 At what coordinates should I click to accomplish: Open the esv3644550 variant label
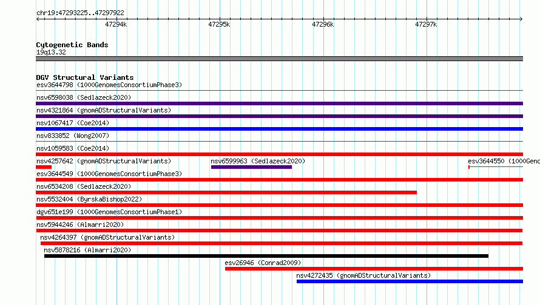504,161
